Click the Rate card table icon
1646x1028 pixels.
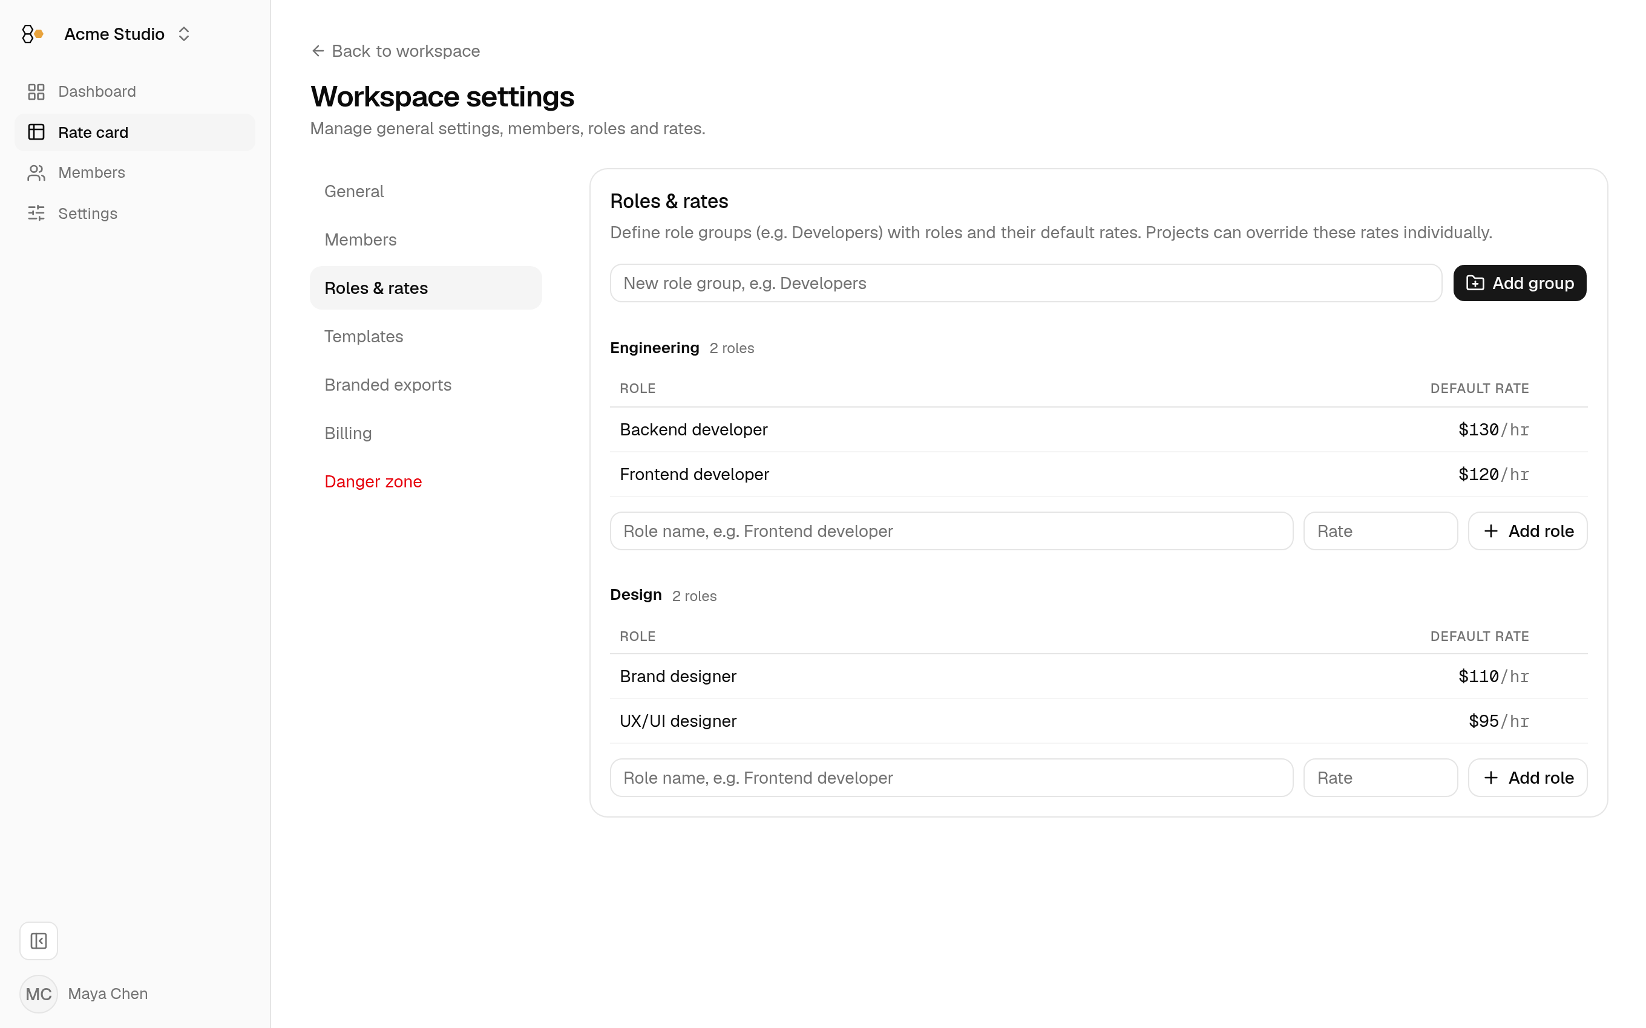(x=36, y=132)
